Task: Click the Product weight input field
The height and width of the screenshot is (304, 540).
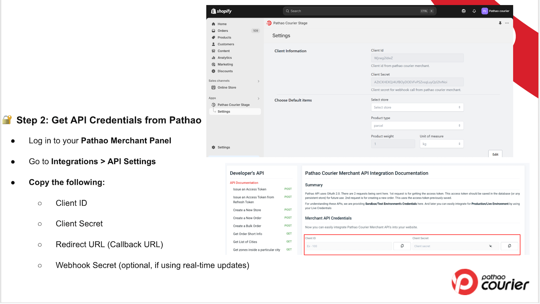Action: tap(393, 144)
